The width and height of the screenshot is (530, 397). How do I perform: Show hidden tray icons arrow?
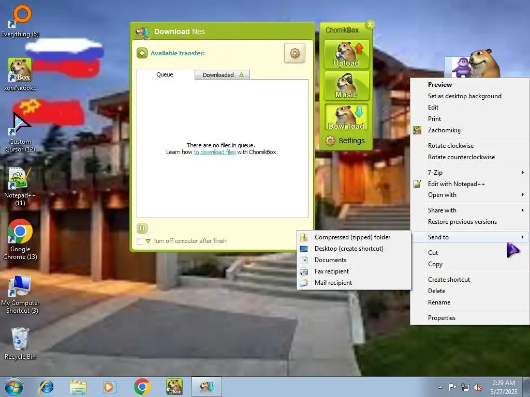tap(440, 388)
